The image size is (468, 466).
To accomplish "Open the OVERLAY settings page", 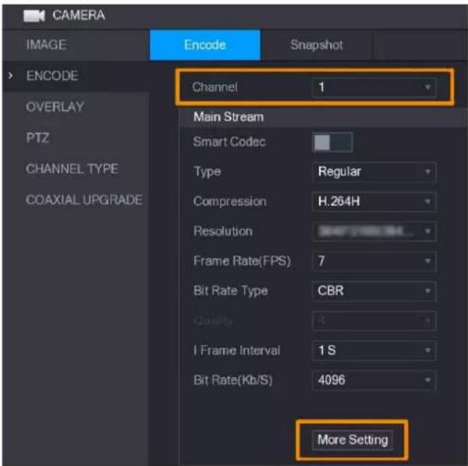I will pos(55,107).
